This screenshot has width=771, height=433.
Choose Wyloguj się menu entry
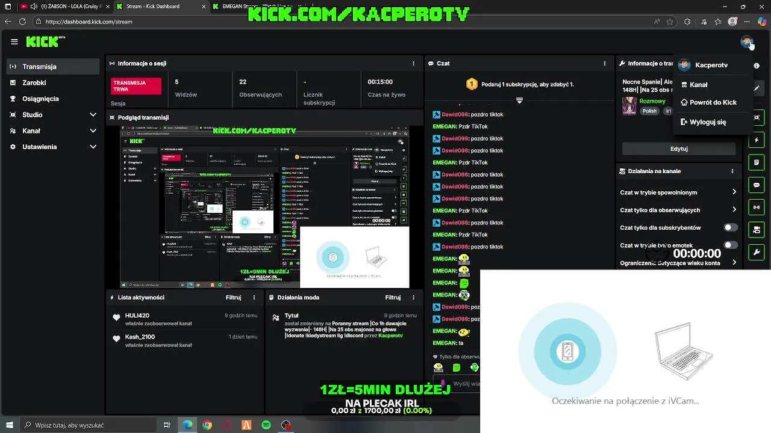click(713, 122)
